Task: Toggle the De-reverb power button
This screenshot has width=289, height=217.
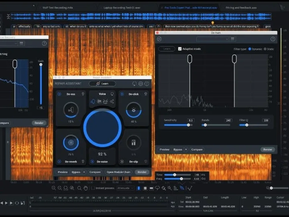Action: 59,161
